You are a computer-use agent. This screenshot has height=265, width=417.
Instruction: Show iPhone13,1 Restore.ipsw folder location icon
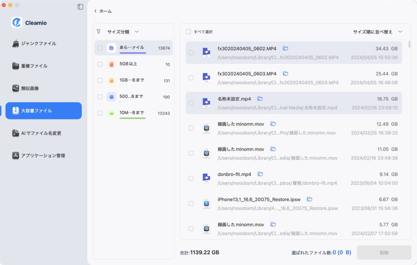coord(309,199)
